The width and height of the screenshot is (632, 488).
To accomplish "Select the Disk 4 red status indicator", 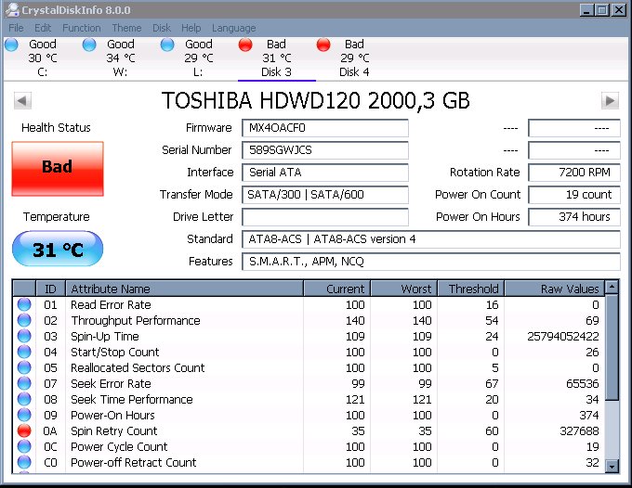I will tap(323, 45).
